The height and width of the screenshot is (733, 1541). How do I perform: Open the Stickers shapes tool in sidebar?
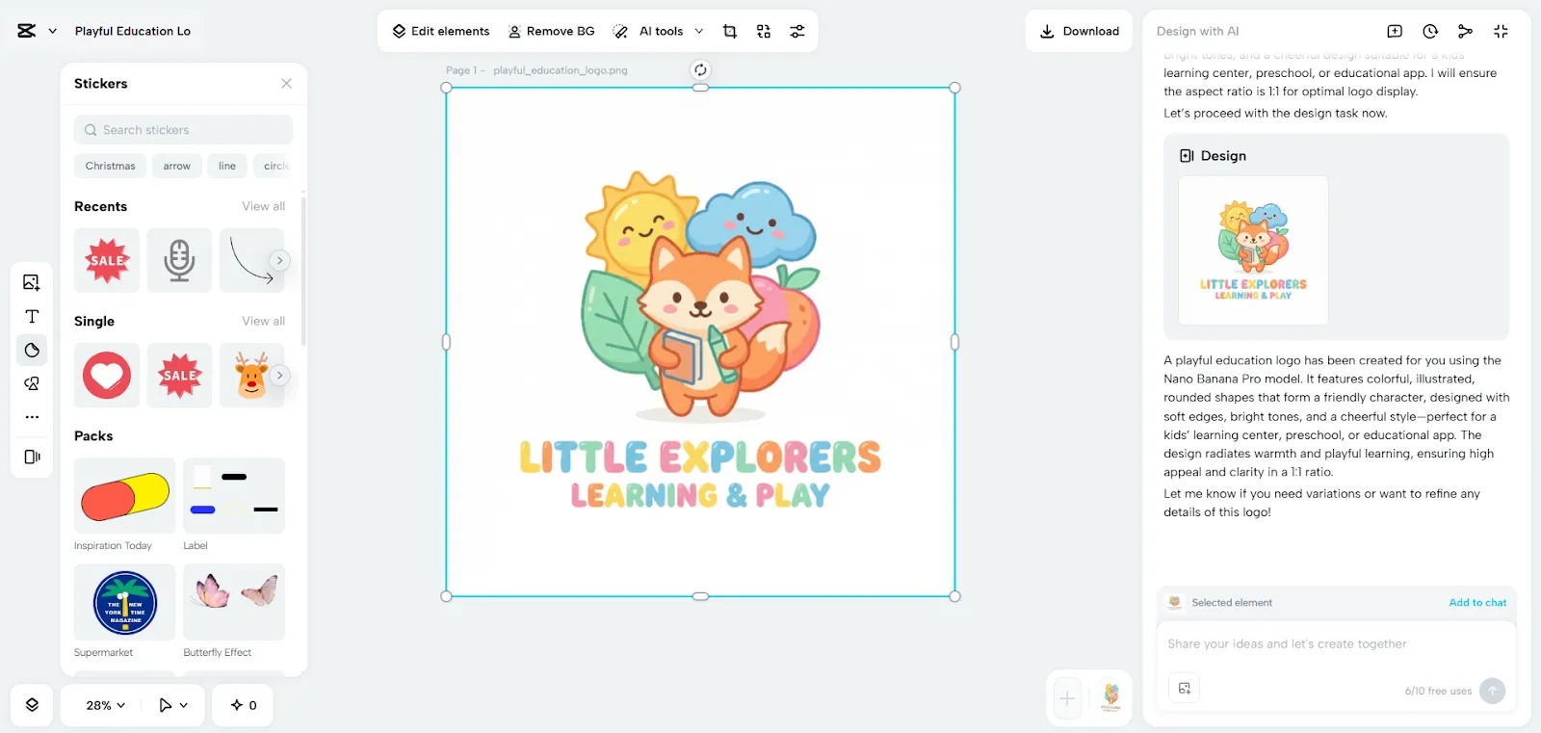point(32,351)
